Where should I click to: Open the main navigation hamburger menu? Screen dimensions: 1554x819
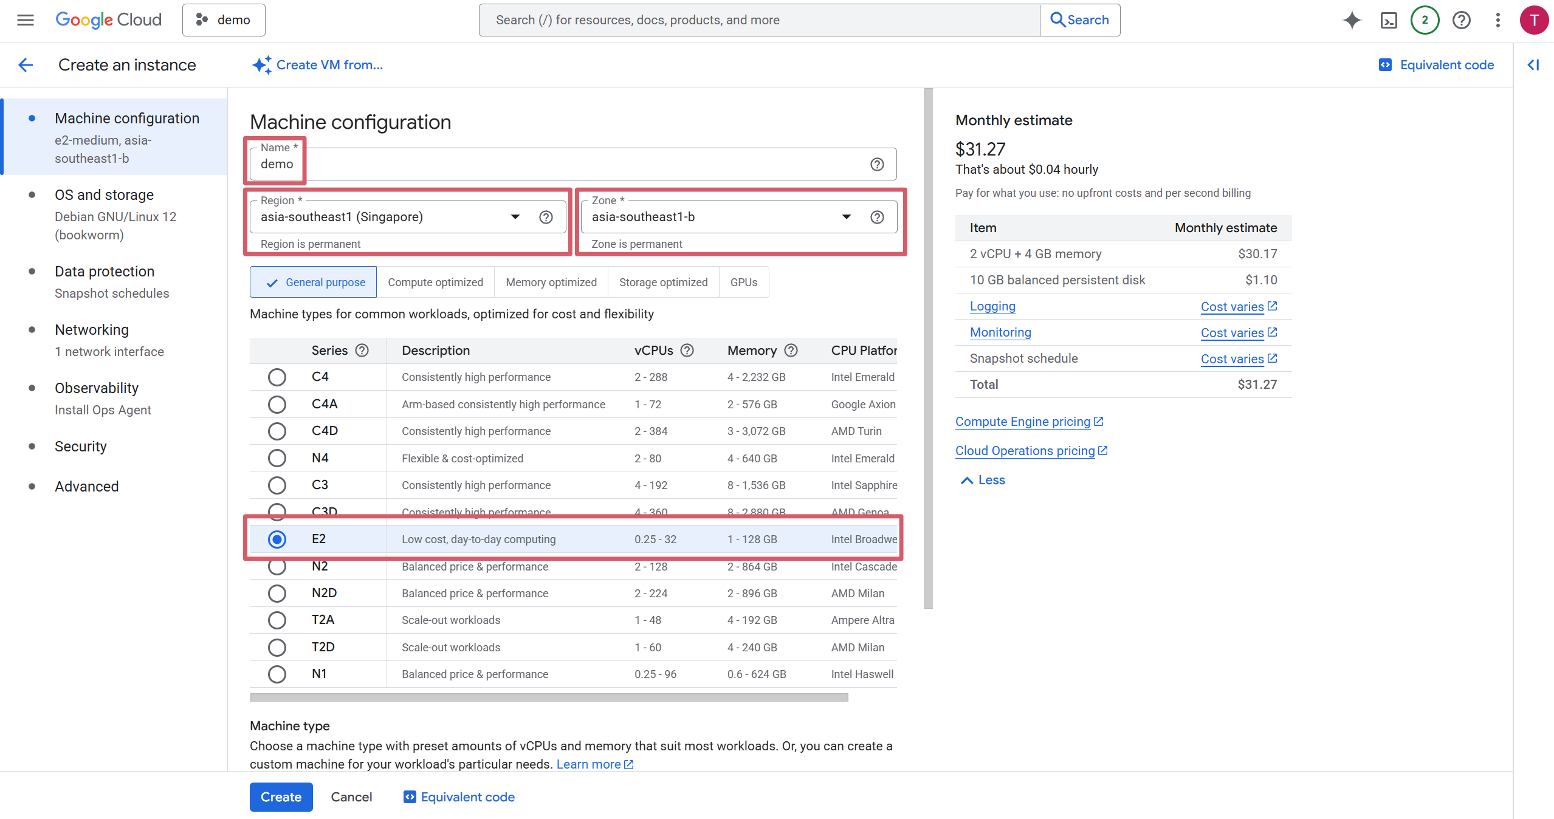pyautogui.click(x=25, y=20)
